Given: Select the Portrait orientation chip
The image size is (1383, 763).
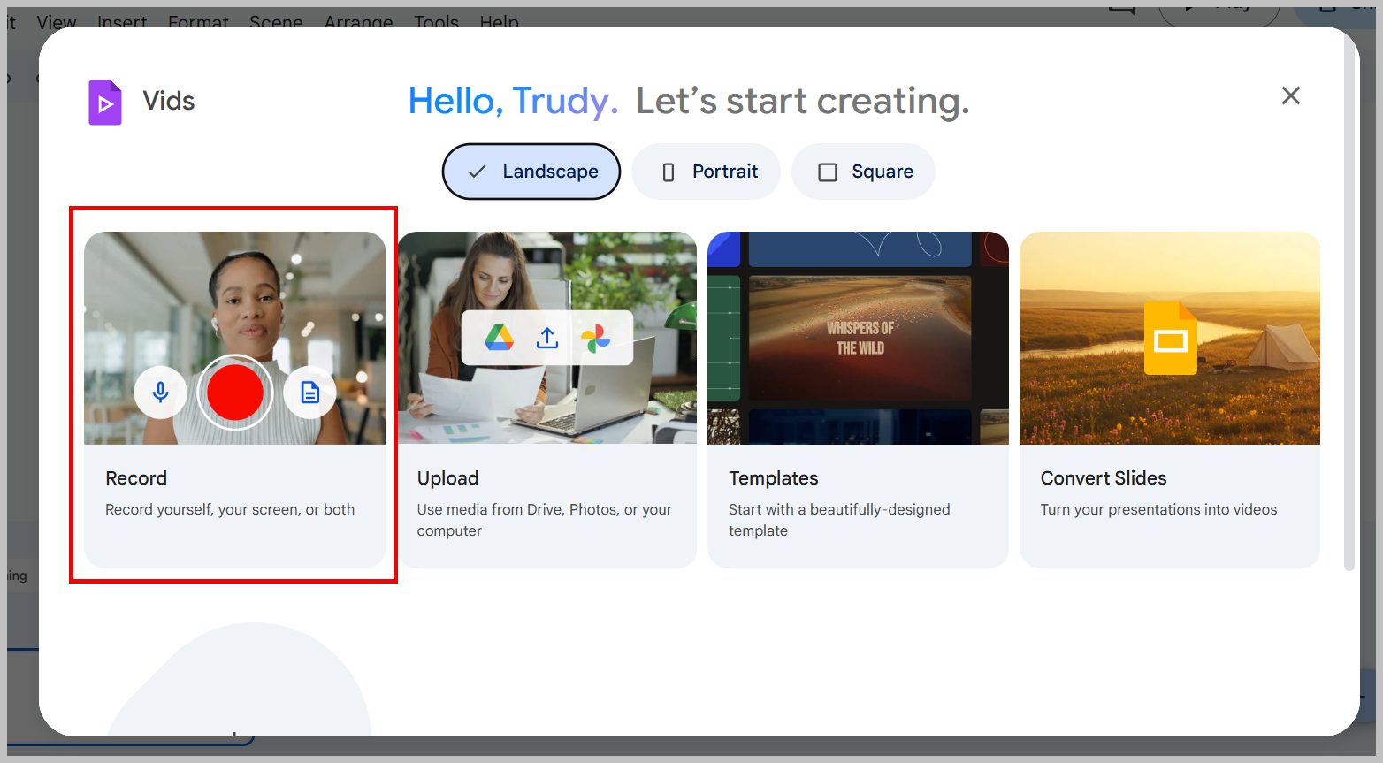Looking at the screenshot, I should (x=707, y=172).
